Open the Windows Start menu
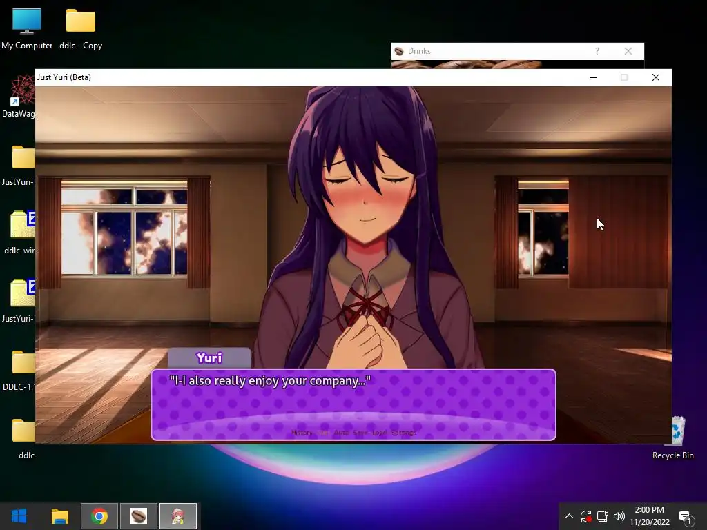The image size is (707, 530). point(19,516)
